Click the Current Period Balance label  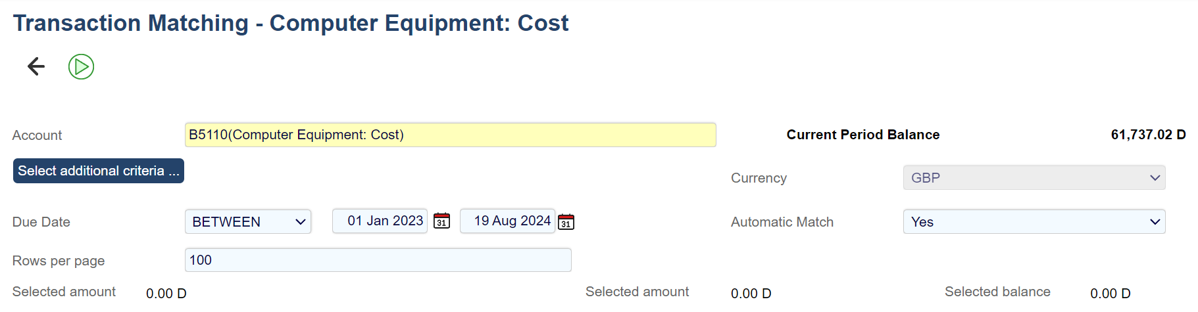coord(862,135)
